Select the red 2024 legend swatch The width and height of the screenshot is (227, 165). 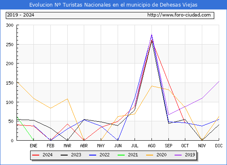[x=36, y=155]
